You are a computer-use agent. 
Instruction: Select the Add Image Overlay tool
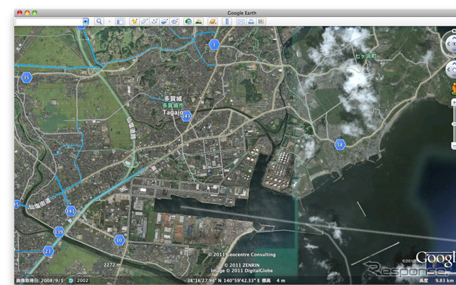165,21
